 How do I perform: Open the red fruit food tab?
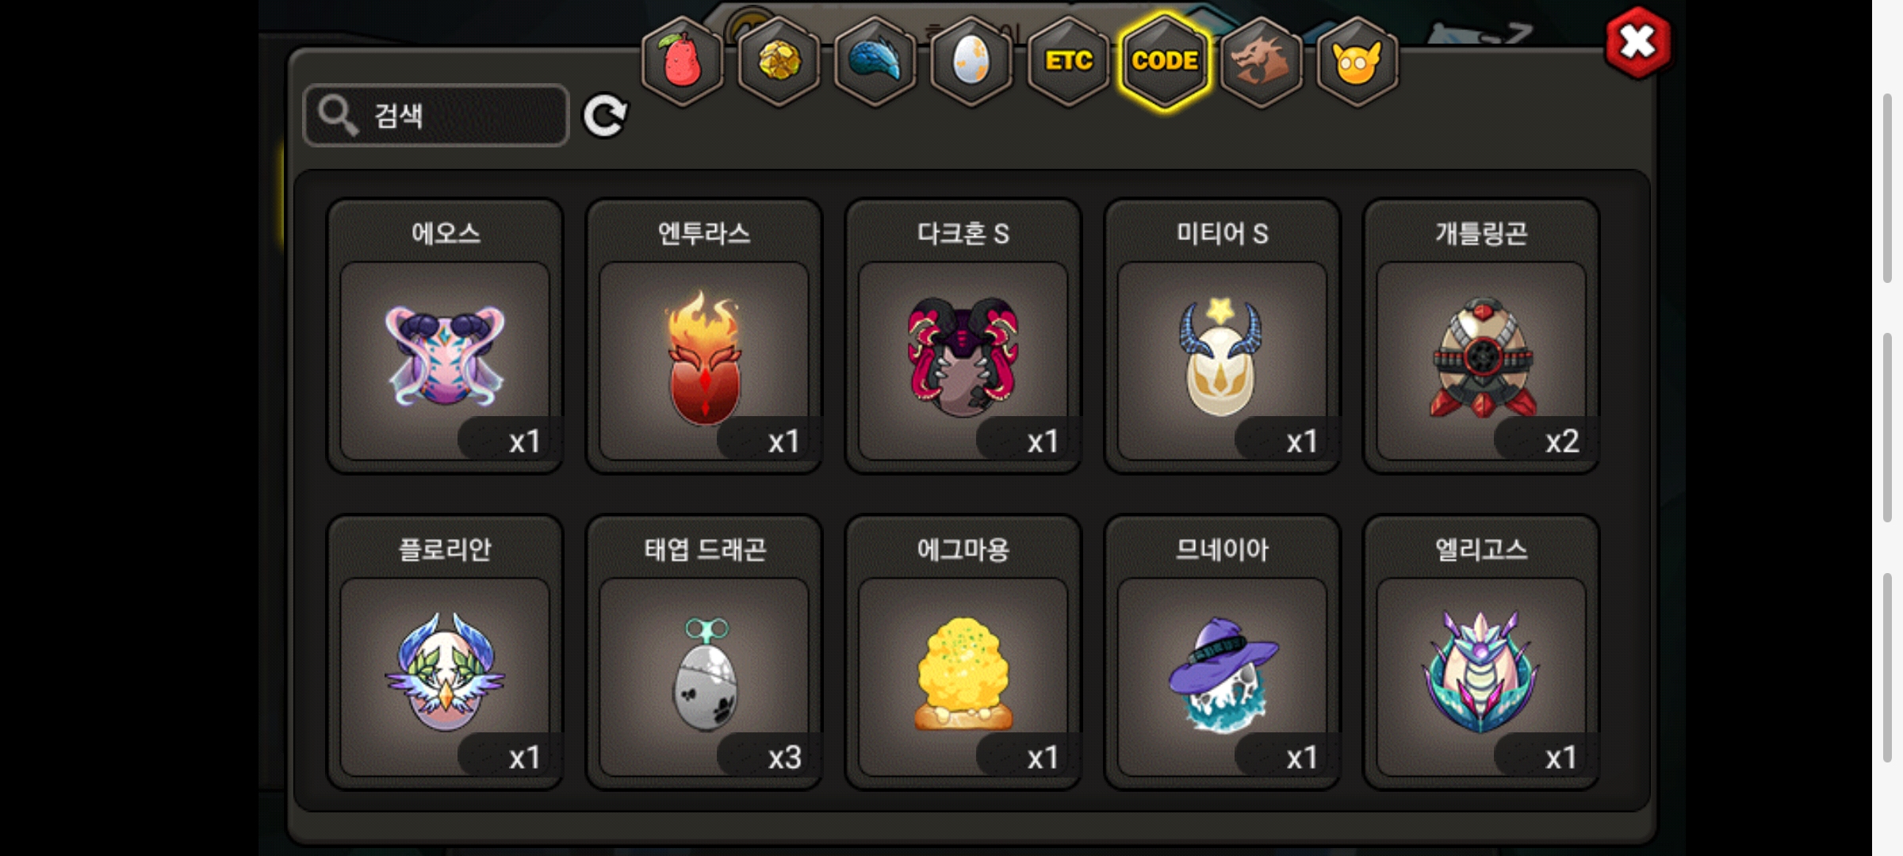click(x=683, y=61)
